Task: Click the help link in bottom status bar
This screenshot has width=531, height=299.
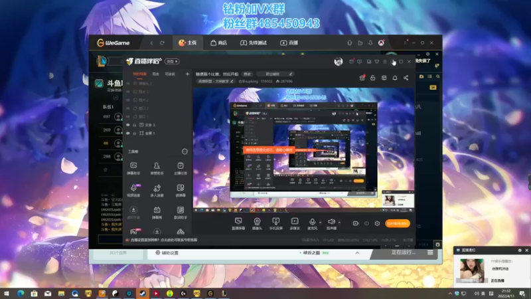Action: click(164, 240)
